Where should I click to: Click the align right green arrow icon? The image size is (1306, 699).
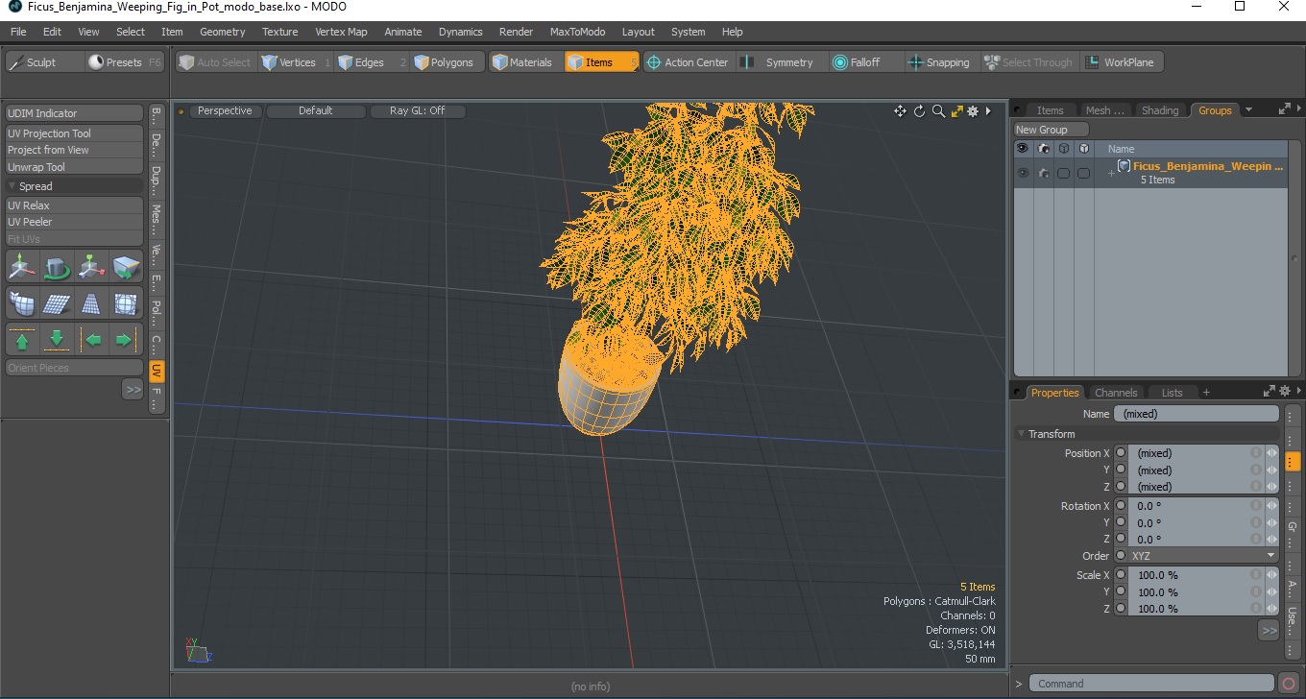pyautogui.click(x=126, y=340)
